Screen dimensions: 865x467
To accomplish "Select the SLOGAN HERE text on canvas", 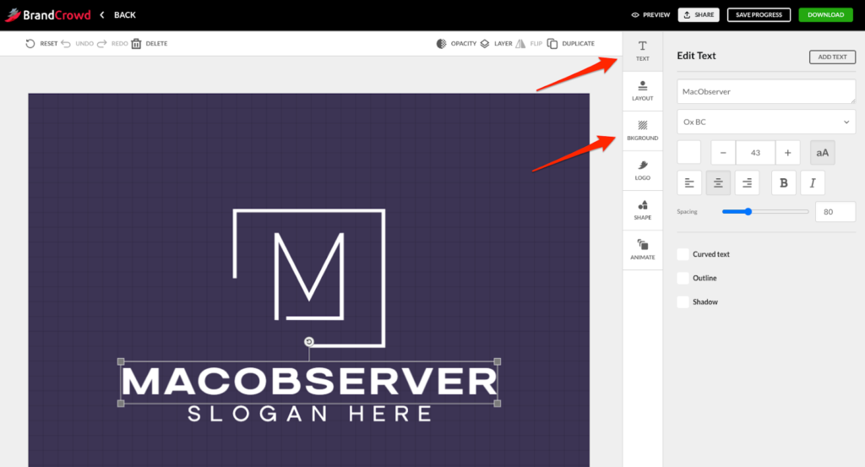I will 309,414.
